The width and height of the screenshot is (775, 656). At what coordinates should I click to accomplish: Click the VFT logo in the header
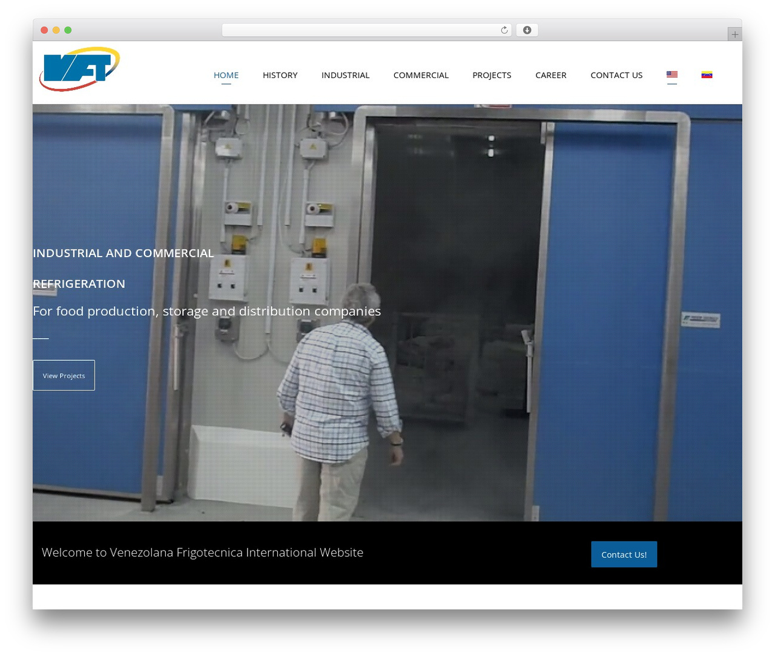tap(80, 69)
